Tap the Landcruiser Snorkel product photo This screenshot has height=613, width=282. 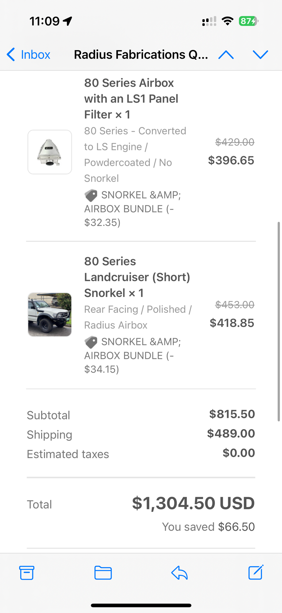click(50, 315)
